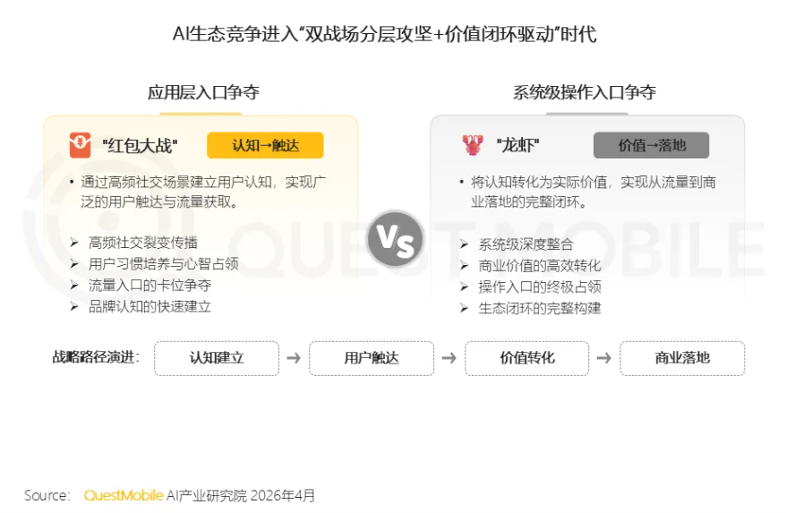Viewport: 786px width, 513px height.
Task: Click the arrow after 认知建立 box
Action: (294, 358)
